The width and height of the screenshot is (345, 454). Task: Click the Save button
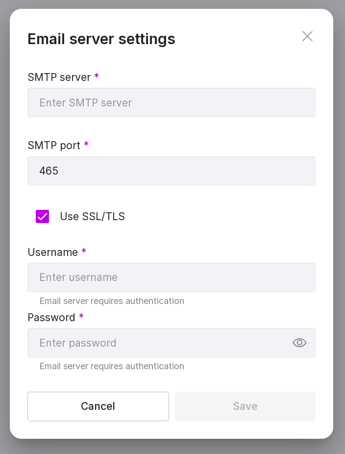pyautogui.click(x=245, y=406)
